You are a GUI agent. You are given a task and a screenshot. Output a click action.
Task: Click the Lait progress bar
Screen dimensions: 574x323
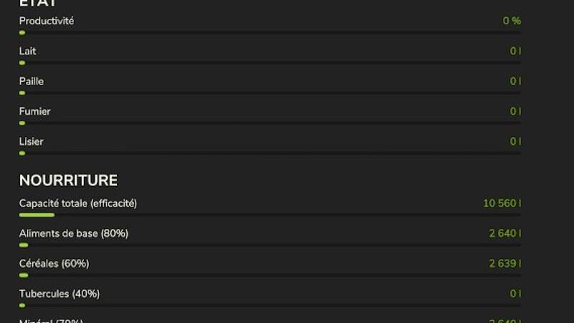[x=270, y=62]
